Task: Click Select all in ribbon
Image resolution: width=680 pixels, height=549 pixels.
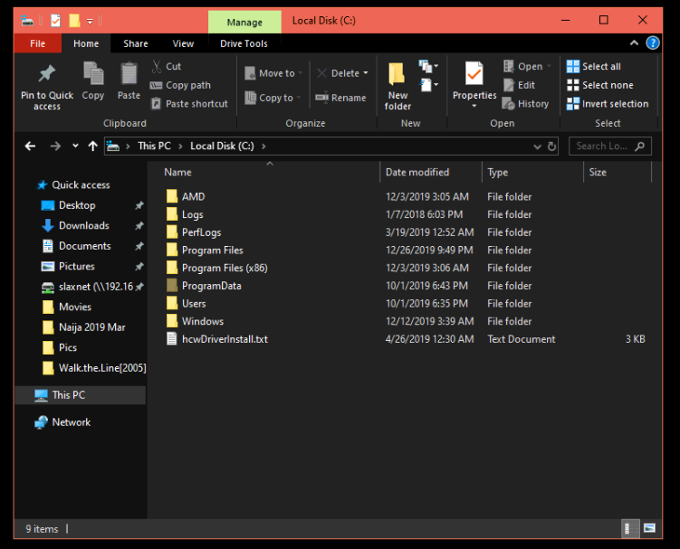Action: coord(594,66)
